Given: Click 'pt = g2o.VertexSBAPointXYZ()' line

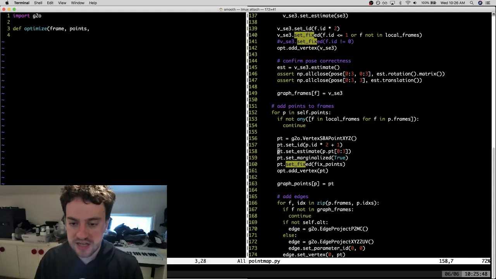Looking at the screenshot, I should (317, 138).
